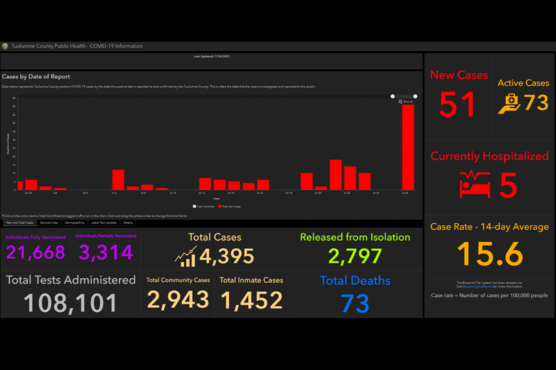The height and width of the screenshot is (370, 556).
Task: Click the red bar at Jul 6
Action: coord(118,180)
